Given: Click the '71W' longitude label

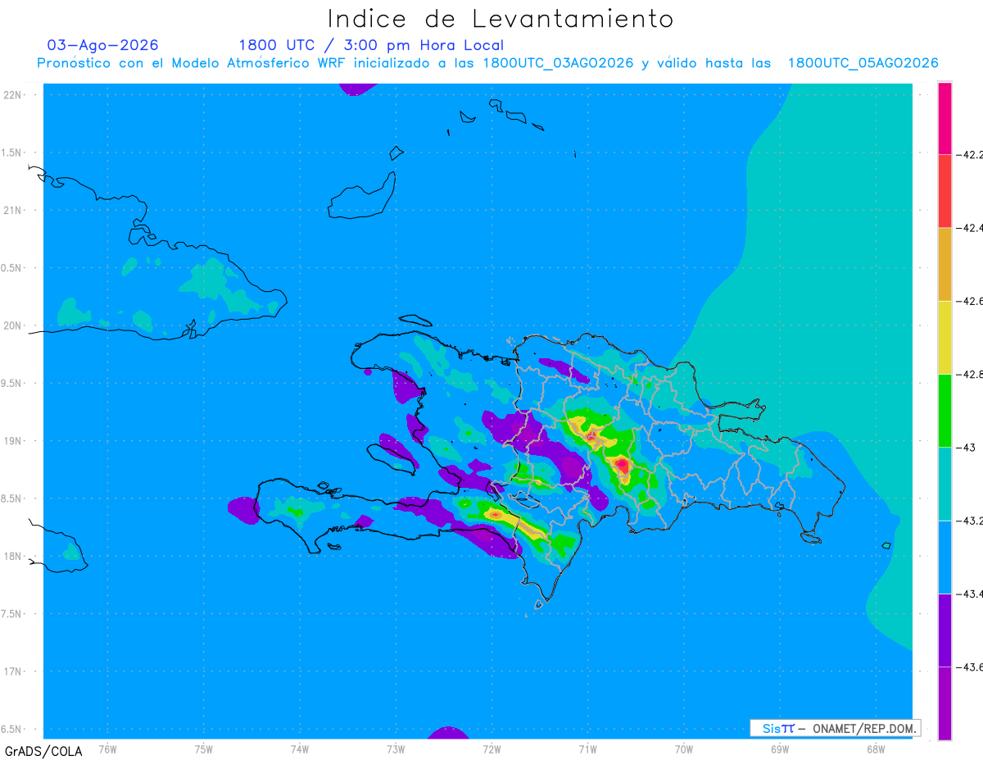Looking at the screenshot, I should click(x=587, y=749).
